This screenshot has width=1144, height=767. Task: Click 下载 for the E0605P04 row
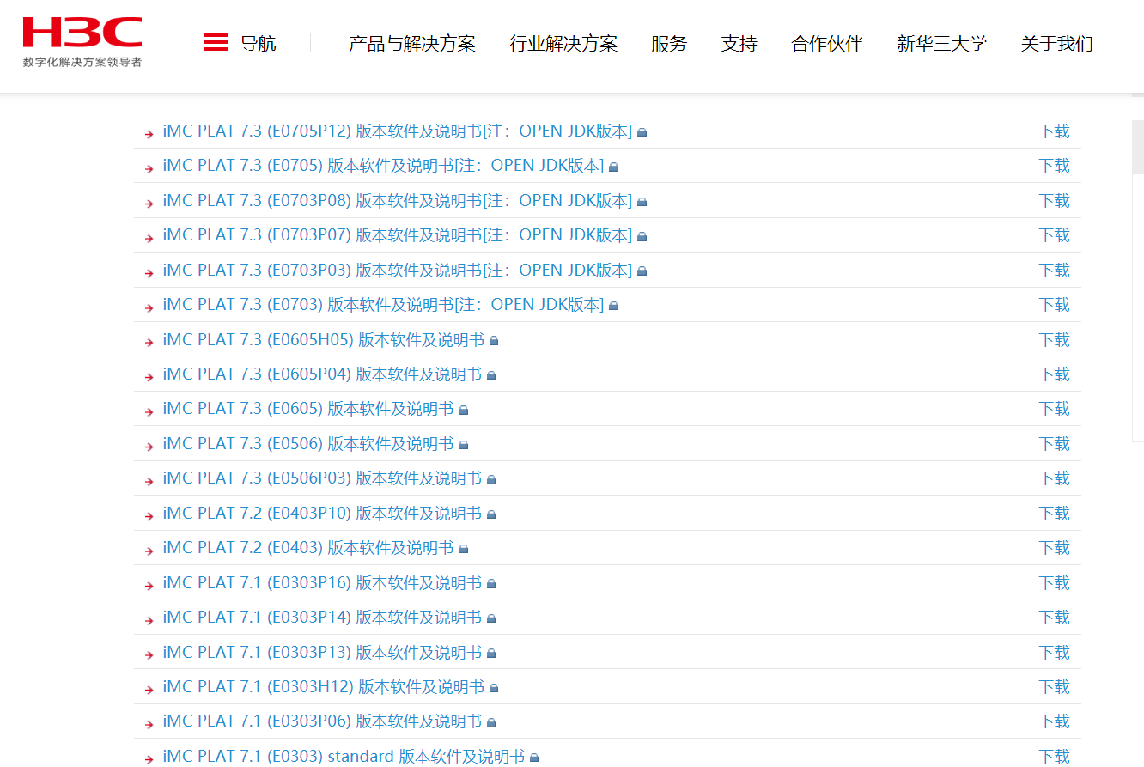coord(1054,374)
